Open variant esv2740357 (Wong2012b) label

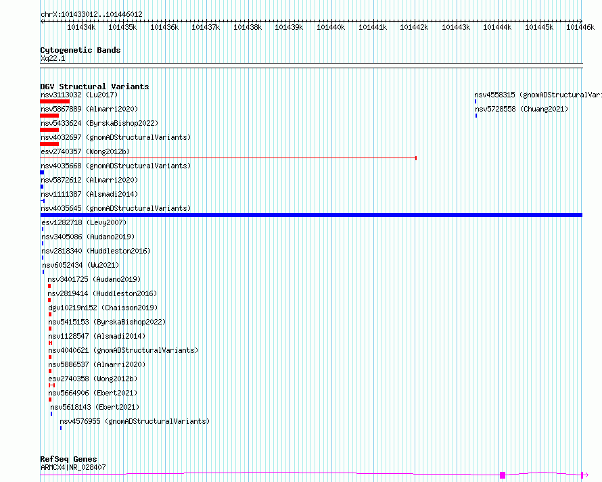tap(85, 151)
